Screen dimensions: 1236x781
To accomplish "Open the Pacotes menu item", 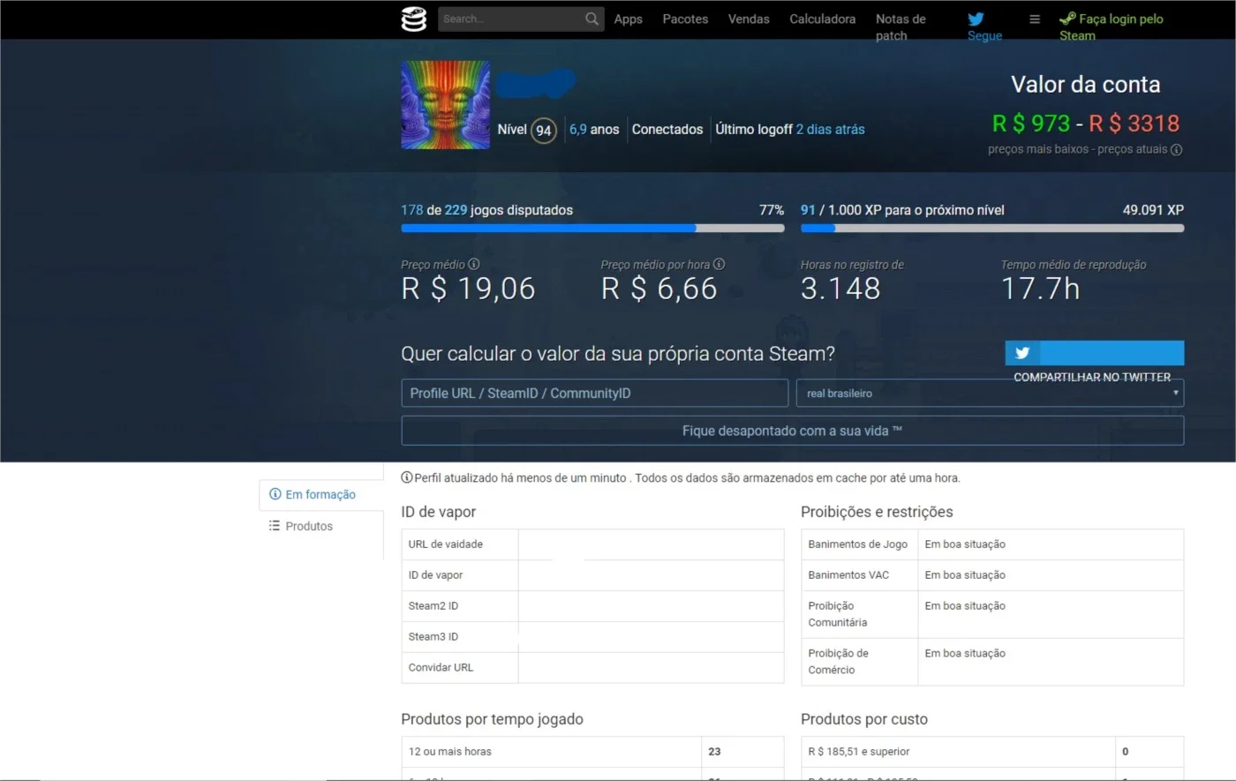I will pyautogui.click(x=685, y=19).
